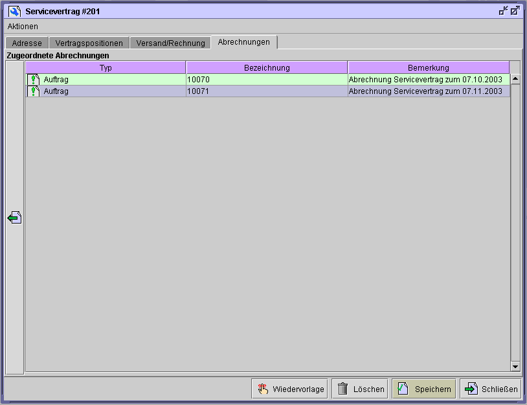Click the maximize icon in title bar
Image resolution: width=527 pixels, height=405 pixels.
(515, 11)
